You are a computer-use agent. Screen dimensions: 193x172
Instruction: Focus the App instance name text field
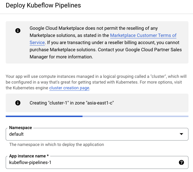pyautogui.click(x=86, y=163)
